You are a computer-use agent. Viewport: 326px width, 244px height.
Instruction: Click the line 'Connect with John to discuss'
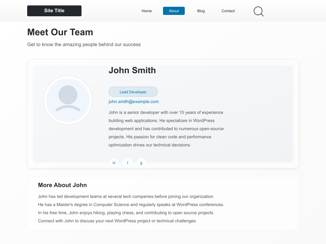(117, 221)
